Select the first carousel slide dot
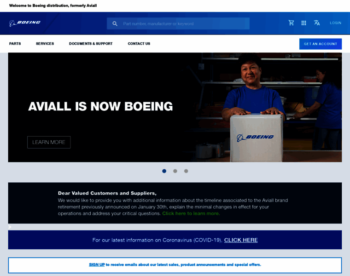Viewport: 350px width, 276px height. 164,171
